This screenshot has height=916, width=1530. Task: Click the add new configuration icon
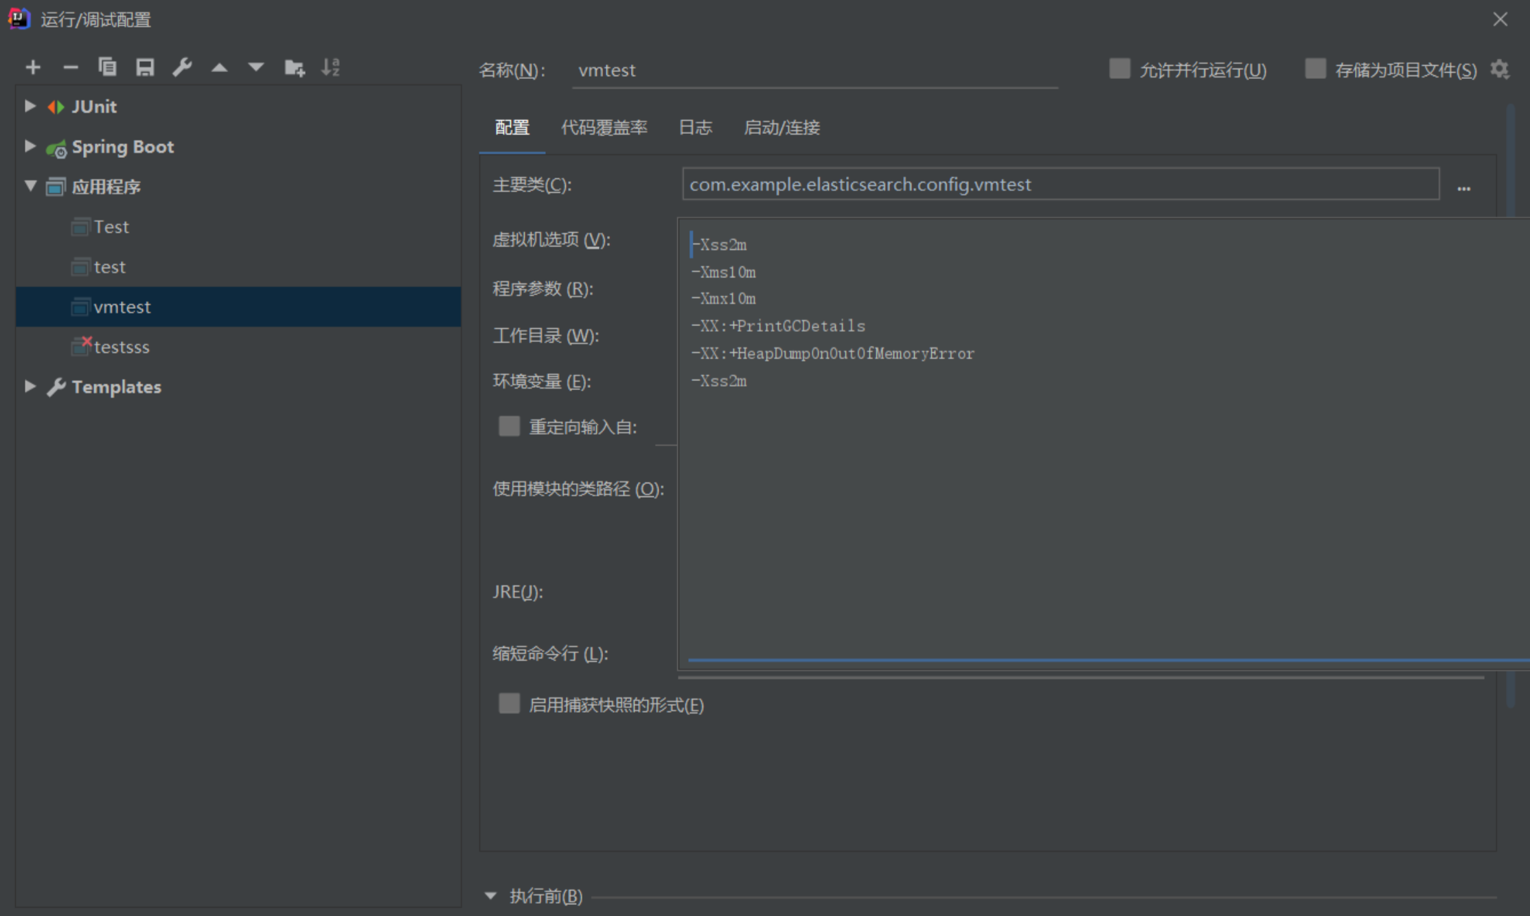click(x=30, y=67)
